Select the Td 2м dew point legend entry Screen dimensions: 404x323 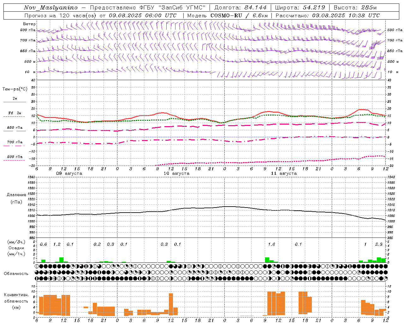point(15,113)
